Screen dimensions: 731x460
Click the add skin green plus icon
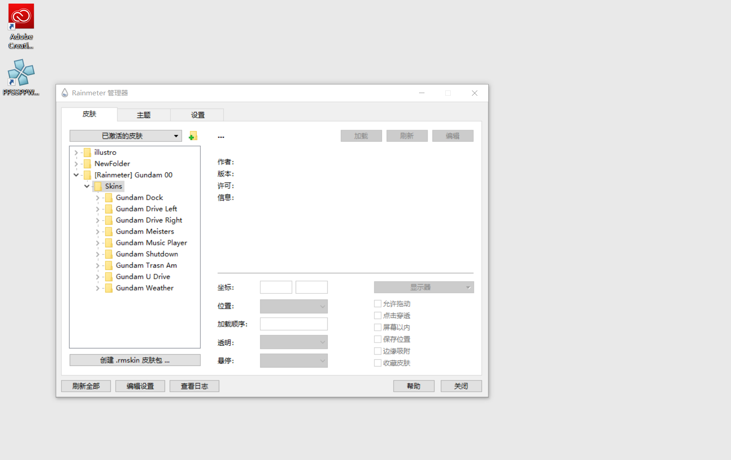point(193,136)
